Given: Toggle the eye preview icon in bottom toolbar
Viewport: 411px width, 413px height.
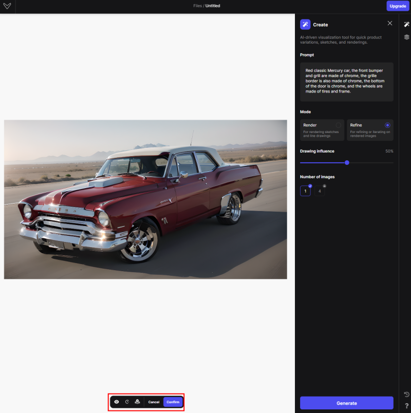Looking at the screenshot, I should coord(117,402).
